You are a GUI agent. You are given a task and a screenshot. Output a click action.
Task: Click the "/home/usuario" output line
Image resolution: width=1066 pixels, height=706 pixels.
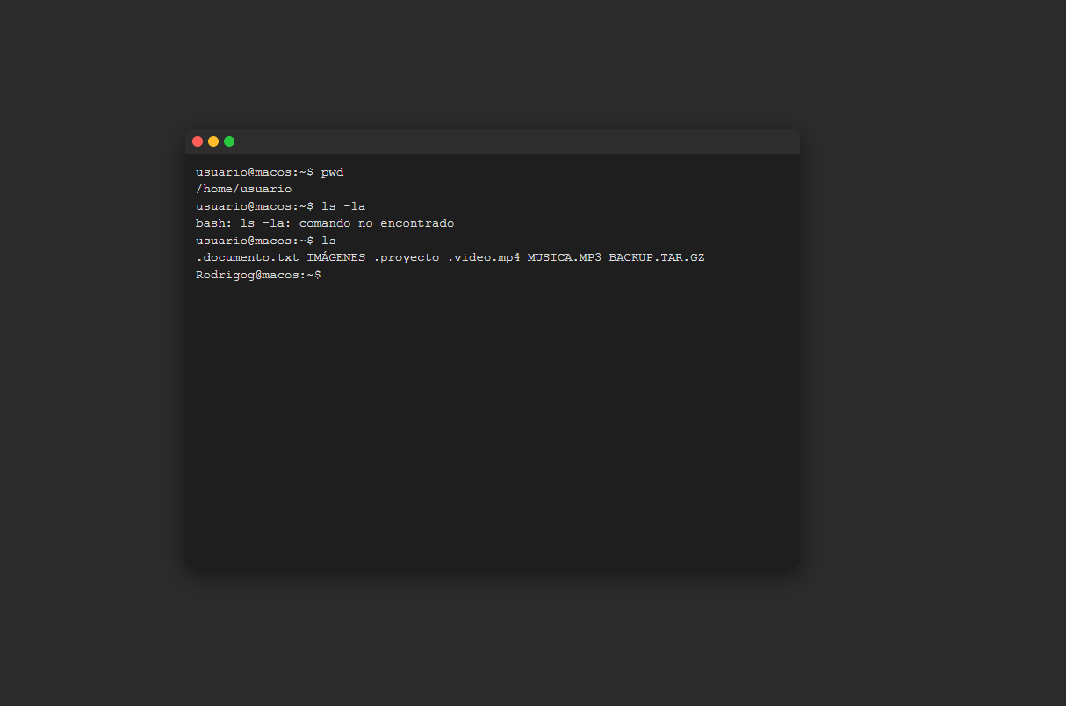coord(243,189)
